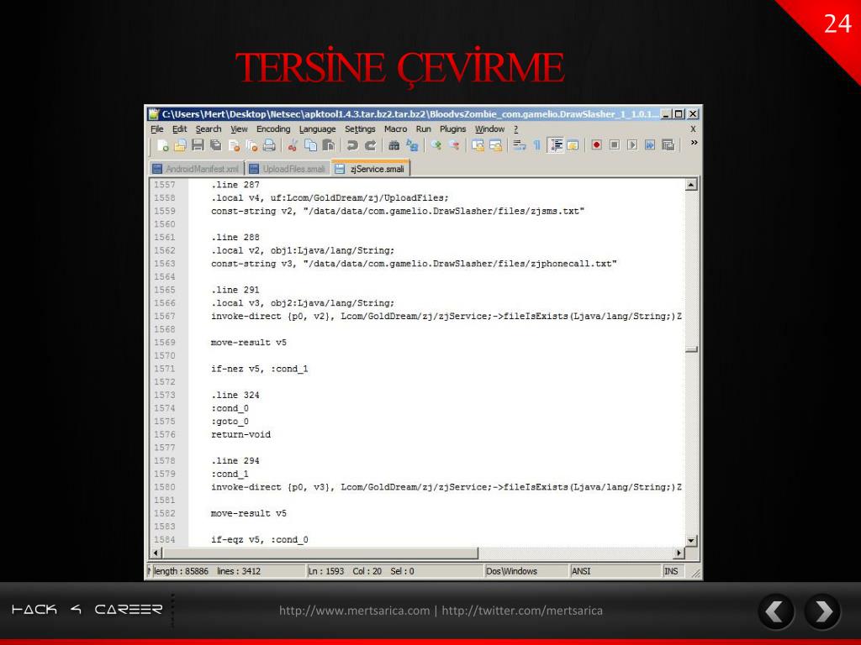Viewport: 861px width, 645px height.
Task: Open the mertsarica.com website link
Action: (354, 611)
